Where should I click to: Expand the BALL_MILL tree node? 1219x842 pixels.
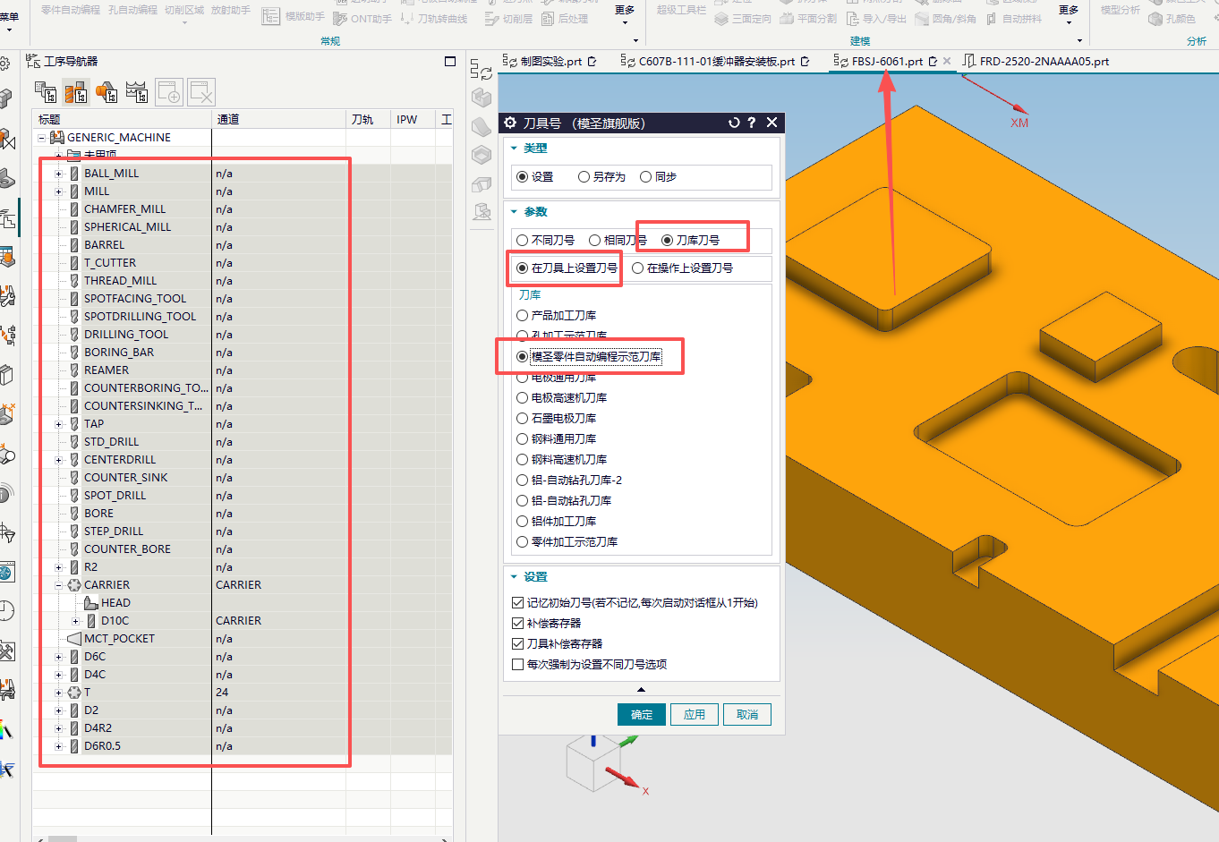(59, 174)
